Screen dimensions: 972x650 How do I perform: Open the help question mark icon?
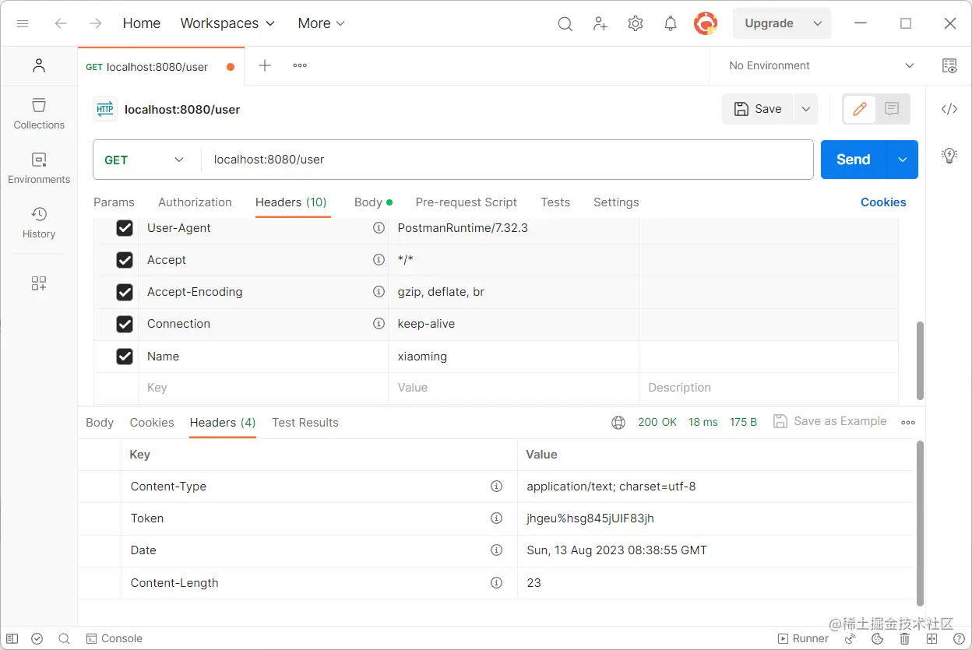tap(957, 638)
